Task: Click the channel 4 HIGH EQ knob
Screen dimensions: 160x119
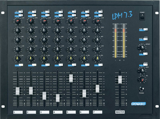Action: pyautogui.click(x=57, y=30)
